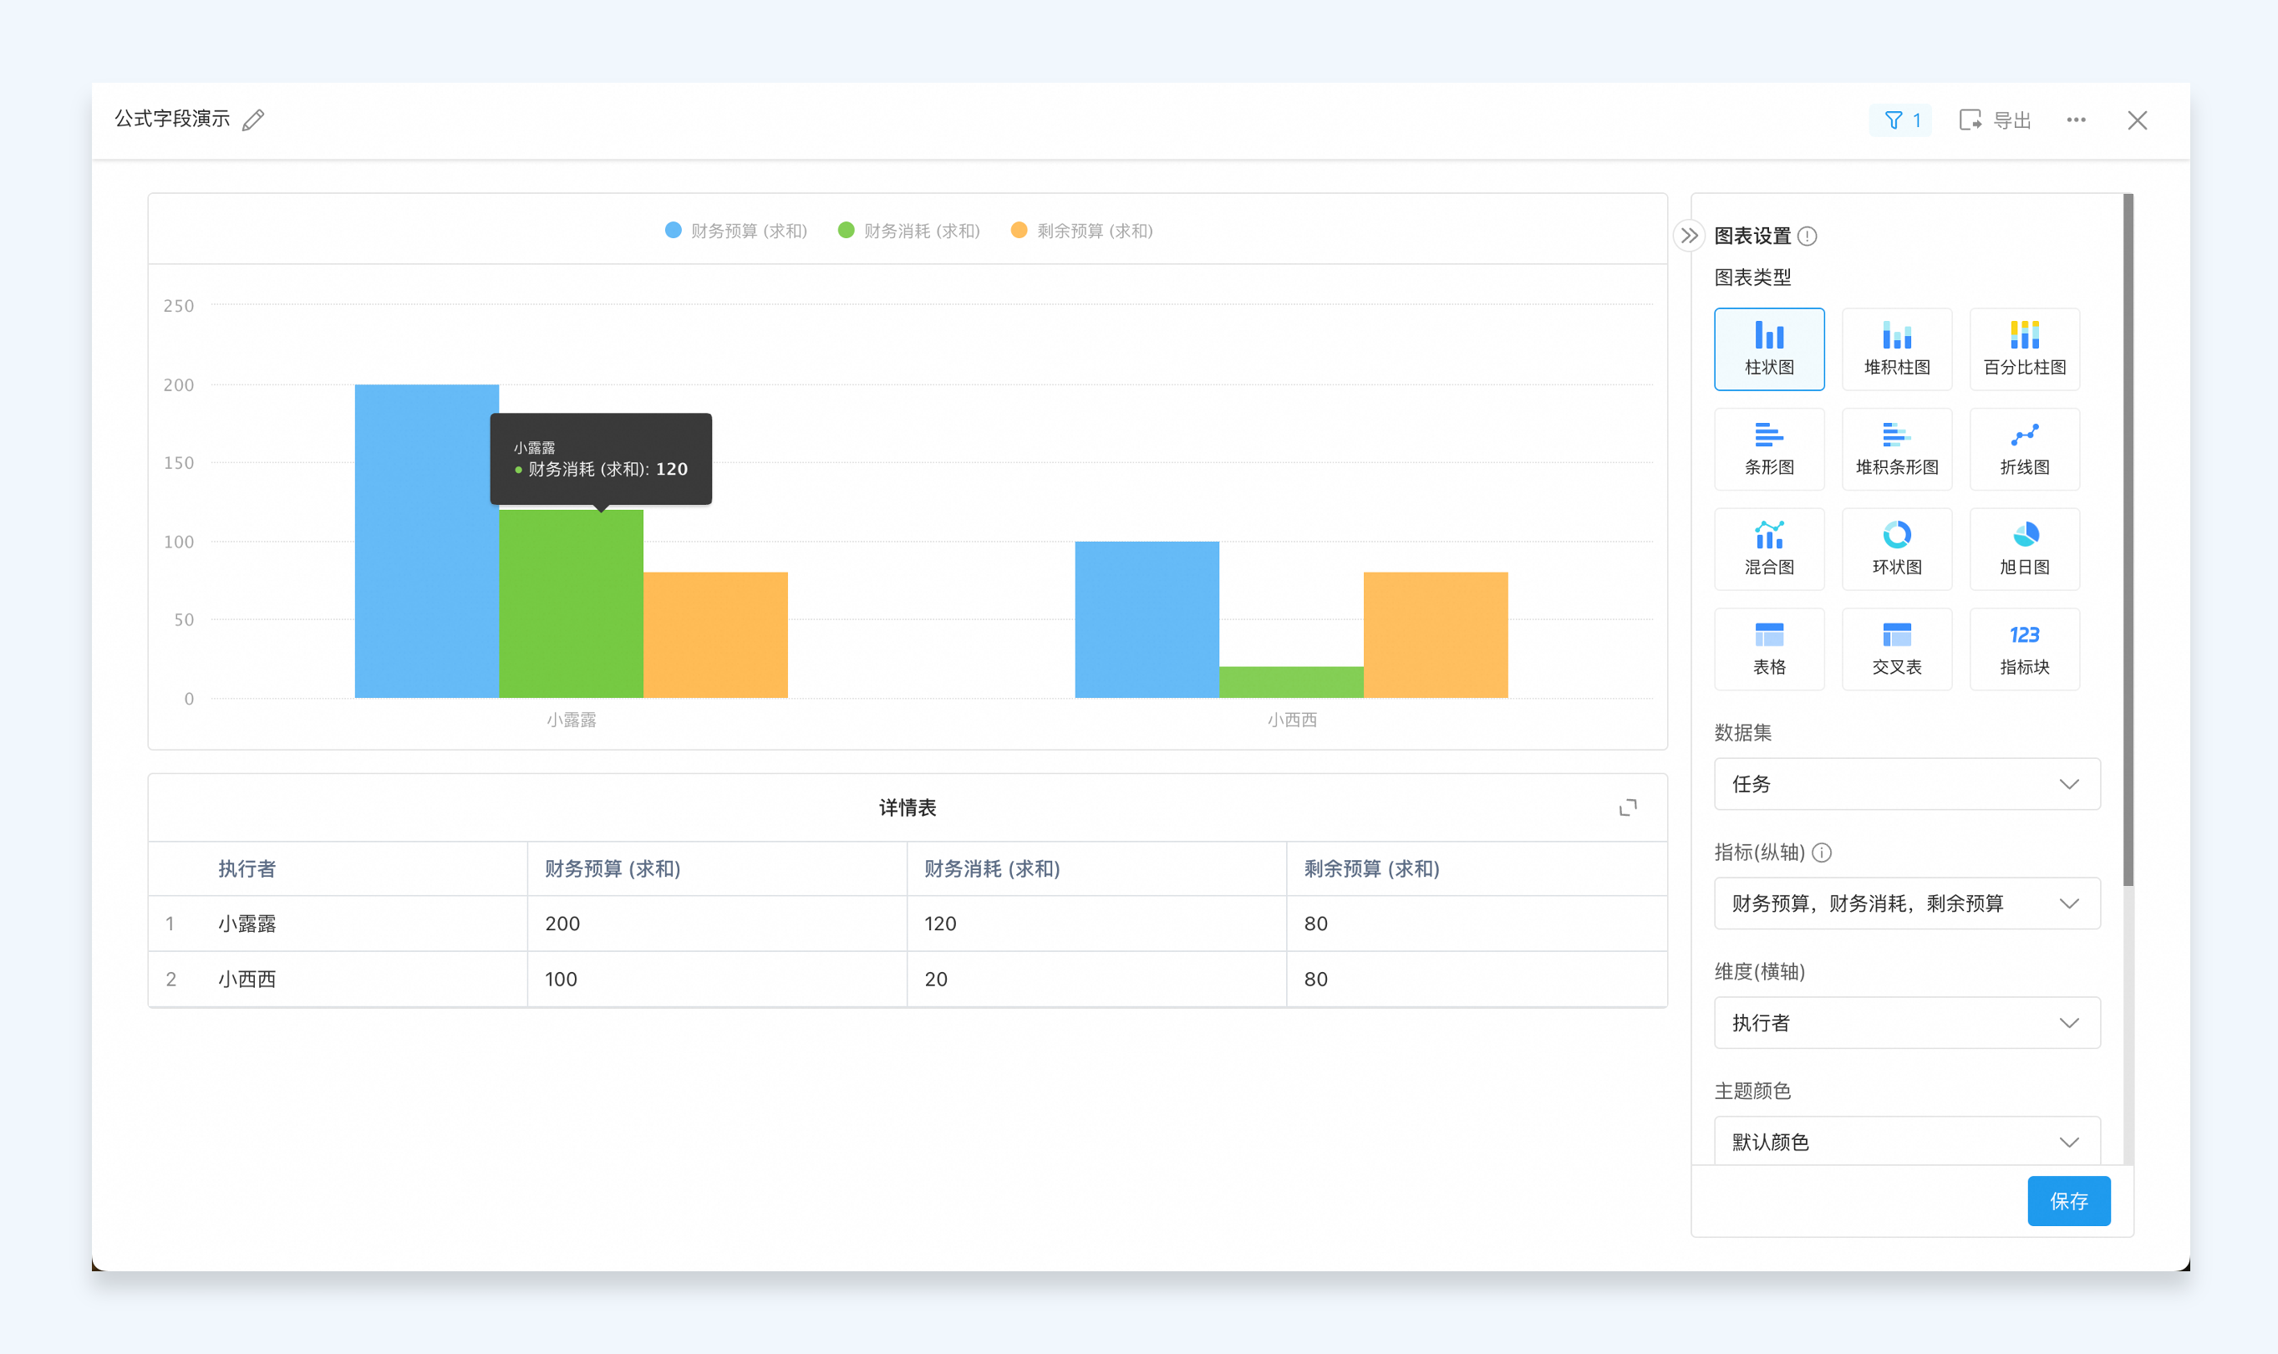Click the blue 财务预算 bar for 小露露

[x=427, y=541]
